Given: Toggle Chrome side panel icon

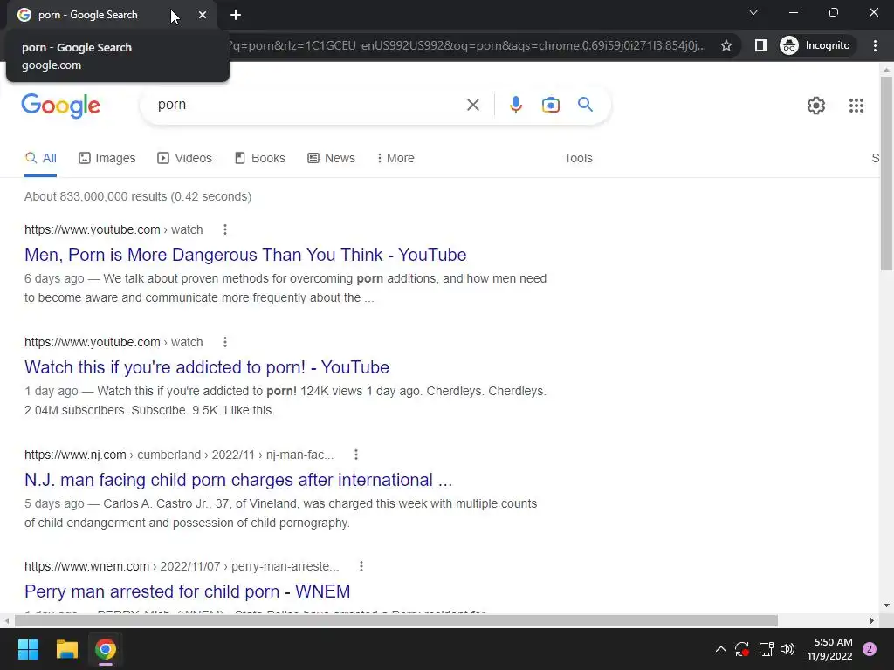Looking at the screenshot, I should point(760,45).
